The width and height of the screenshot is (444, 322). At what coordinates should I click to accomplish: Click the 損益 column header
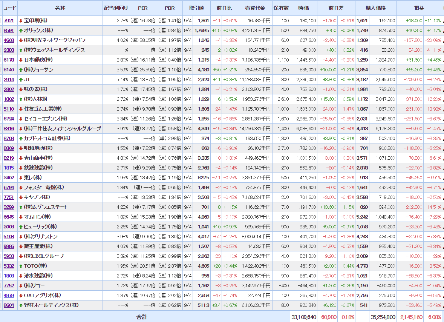click(419, 8)
